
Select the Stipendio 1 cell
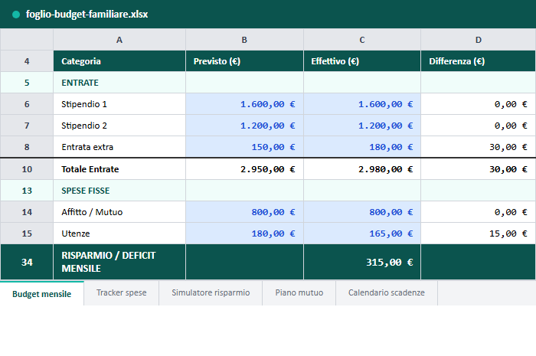pos(119,104)
